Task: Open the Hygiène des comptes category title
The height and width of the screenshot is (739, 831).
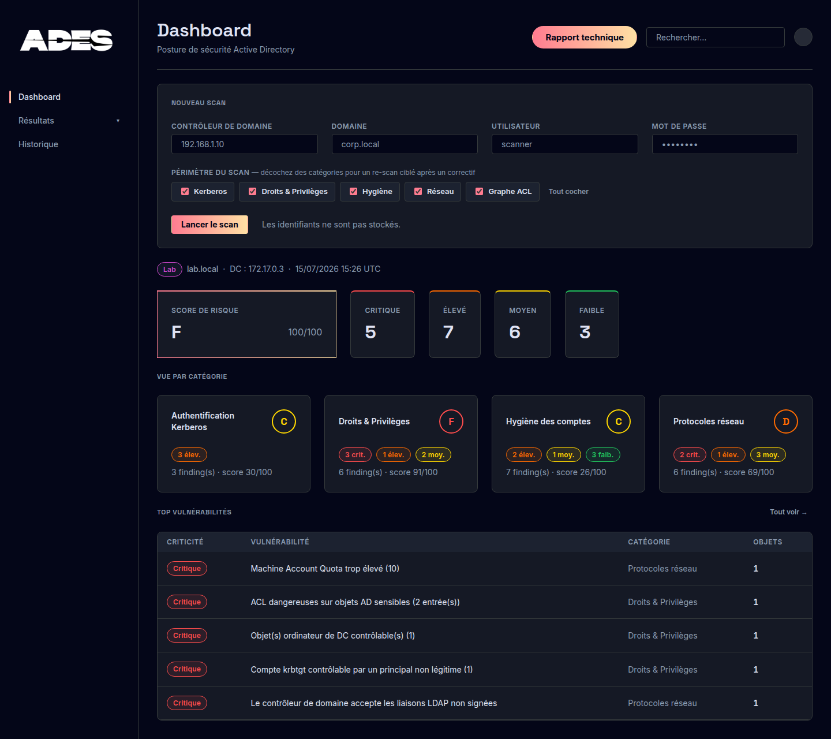Action: point(548,421)
